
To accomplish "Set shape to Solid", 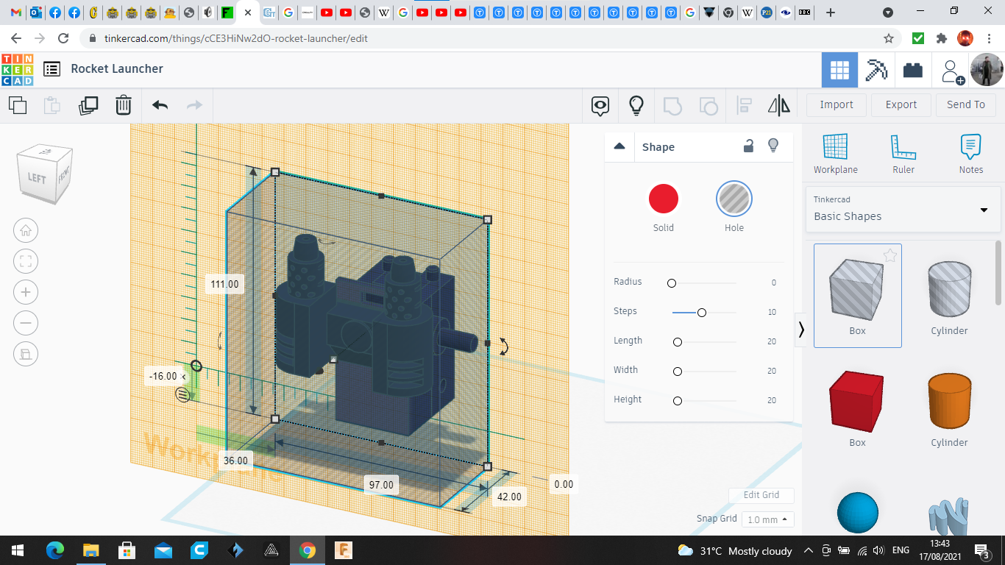I will point(663,199).
